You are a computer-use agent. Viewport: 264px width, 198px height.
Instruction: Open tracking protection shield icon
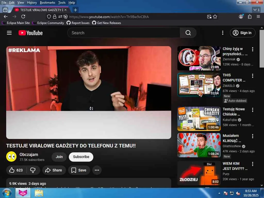[x=49, y=17]
